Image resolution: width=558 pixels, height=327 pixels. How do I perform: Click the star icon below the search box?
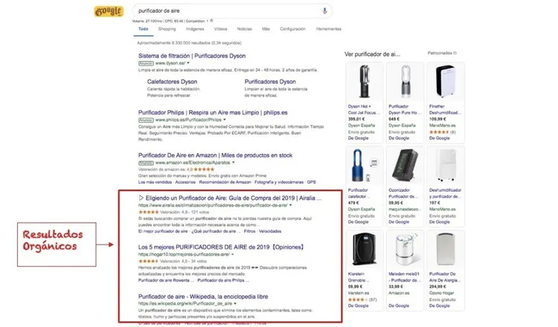pos(212,21)
